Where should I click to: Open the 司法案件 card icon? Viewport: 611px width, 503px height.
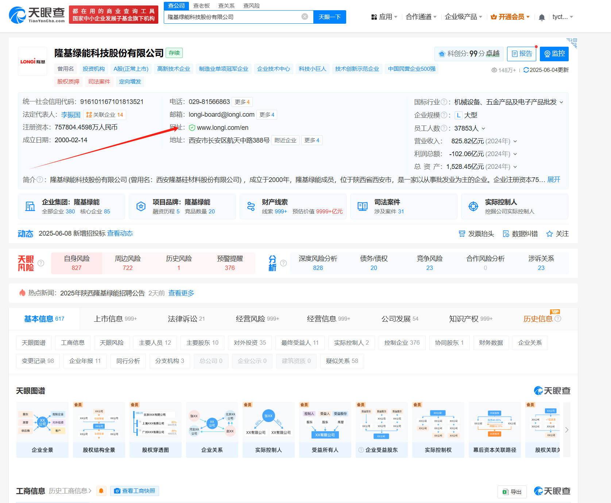[363, 206]
